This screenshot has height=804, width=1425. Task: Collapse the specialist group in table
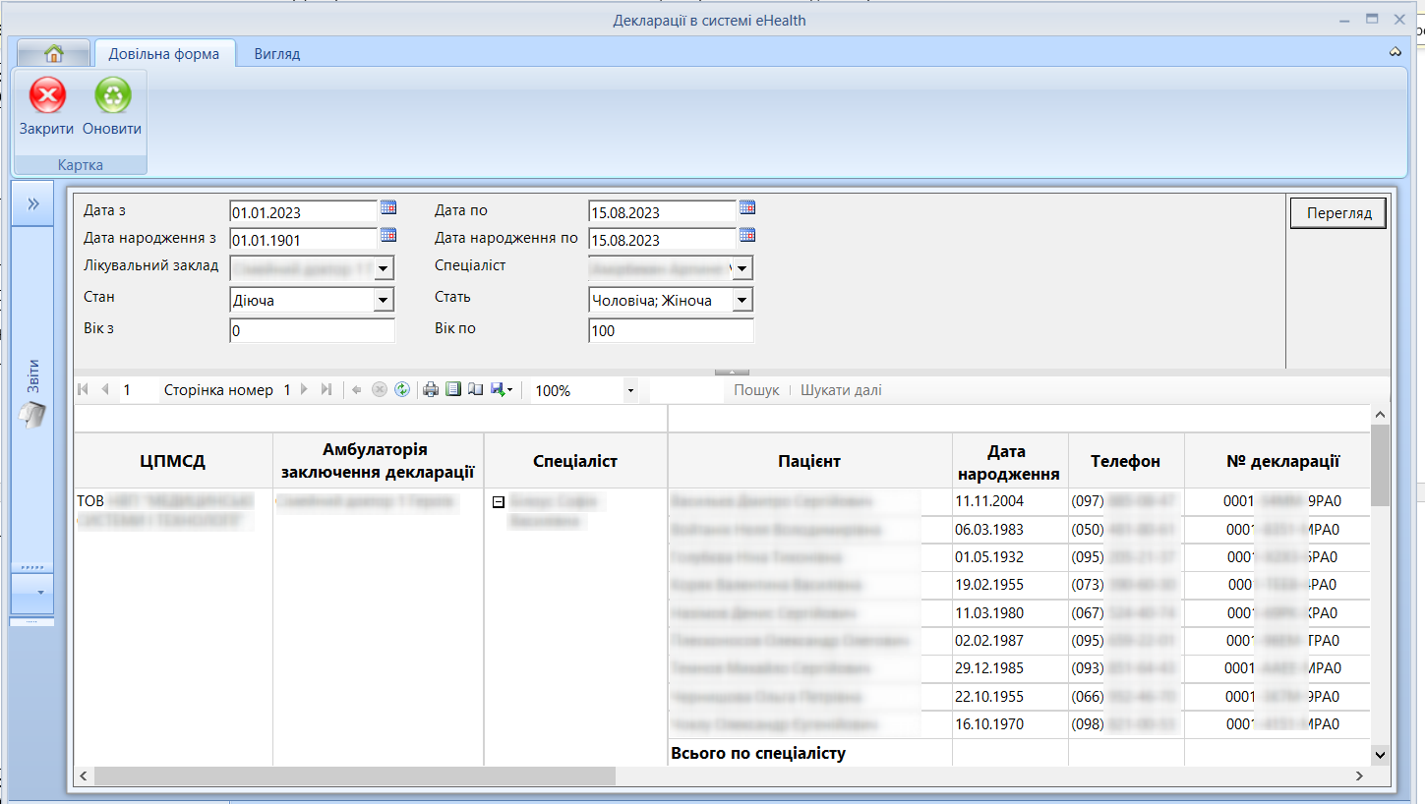tap(498, 502)
